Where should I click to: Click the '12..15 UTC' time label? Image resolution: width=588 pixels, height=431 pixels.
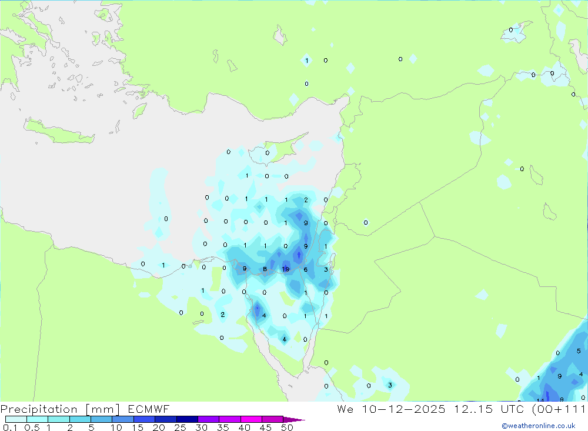[489, 409]
